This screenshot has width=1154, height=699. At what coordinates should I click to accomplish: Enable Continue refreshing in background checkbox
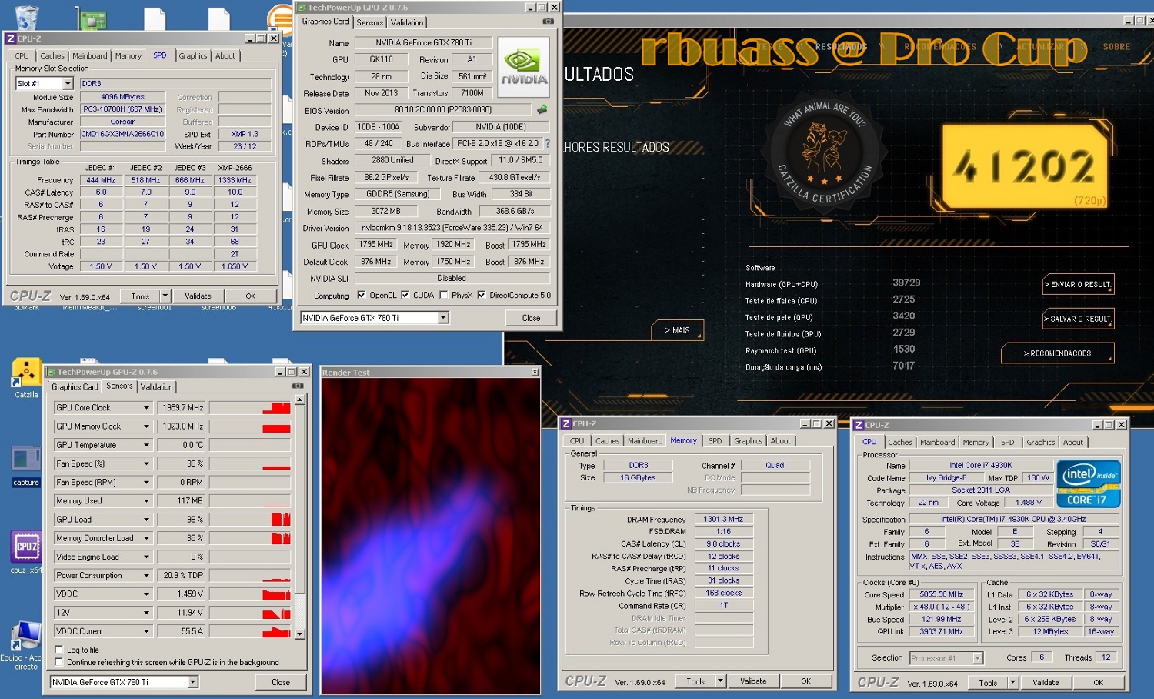59,662
